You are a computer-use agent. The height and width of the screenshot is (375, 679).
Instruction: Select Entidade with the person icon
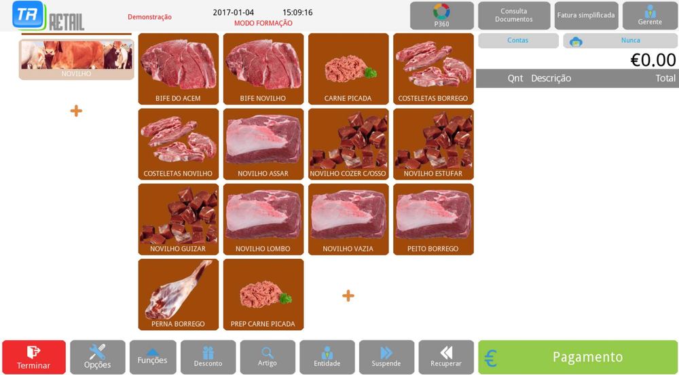327,357
